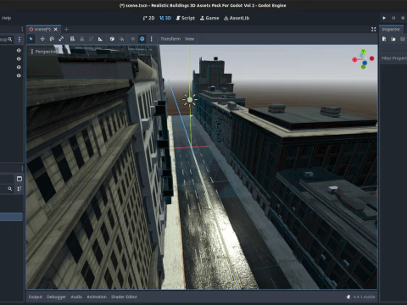Toggle Use Local Space cube icon
Screen dimensions: 407x305
point(112,39)
